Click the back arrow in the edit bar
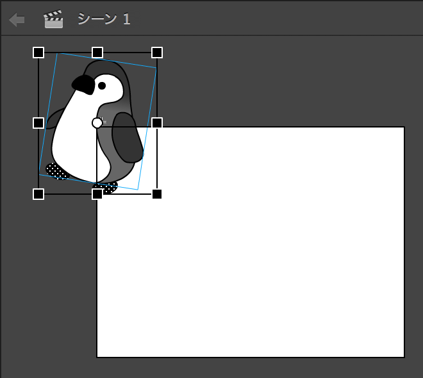The height and width of the screenshot is (378, 423). point(17,20)
